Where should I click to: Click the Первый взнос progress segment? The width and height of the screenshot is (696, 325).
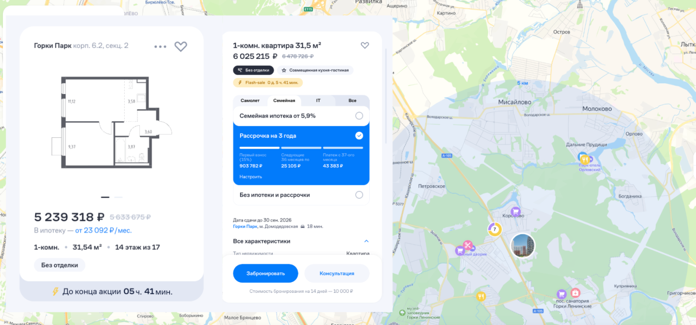(x=260, y=148)
